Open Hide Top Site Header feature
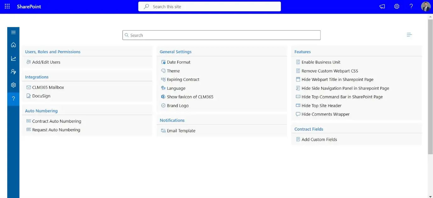433x198 pixels. (x=321, y=106)
